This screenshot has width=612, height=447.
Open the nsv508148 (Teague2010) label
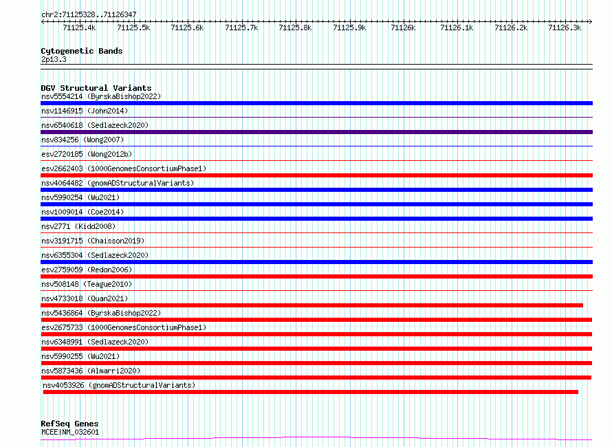click(87, 284)
